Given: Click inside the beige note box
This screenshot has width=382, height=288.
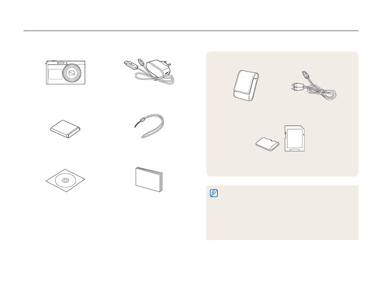Looking at the screenshot, I should coord(282,213).
